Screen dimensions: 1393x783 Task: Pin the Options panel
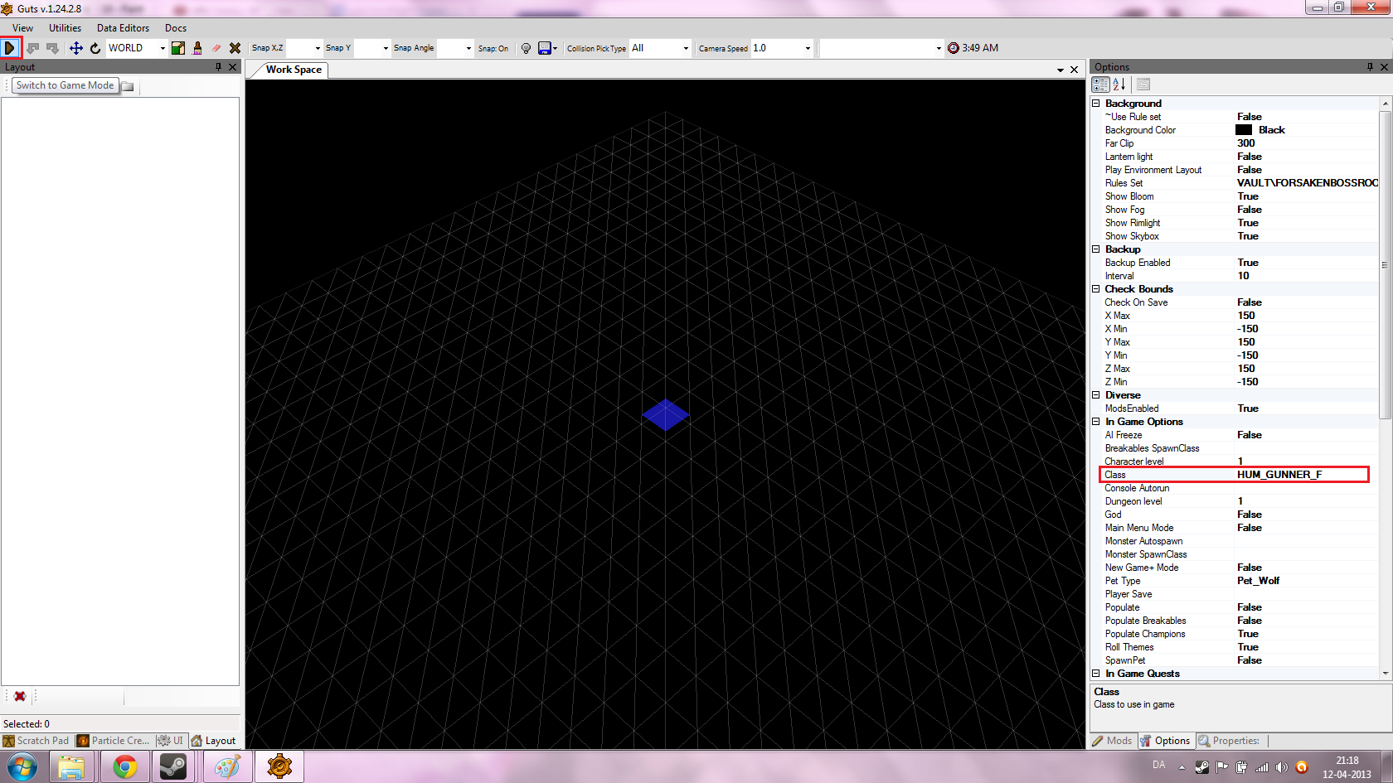(1370, 67)
